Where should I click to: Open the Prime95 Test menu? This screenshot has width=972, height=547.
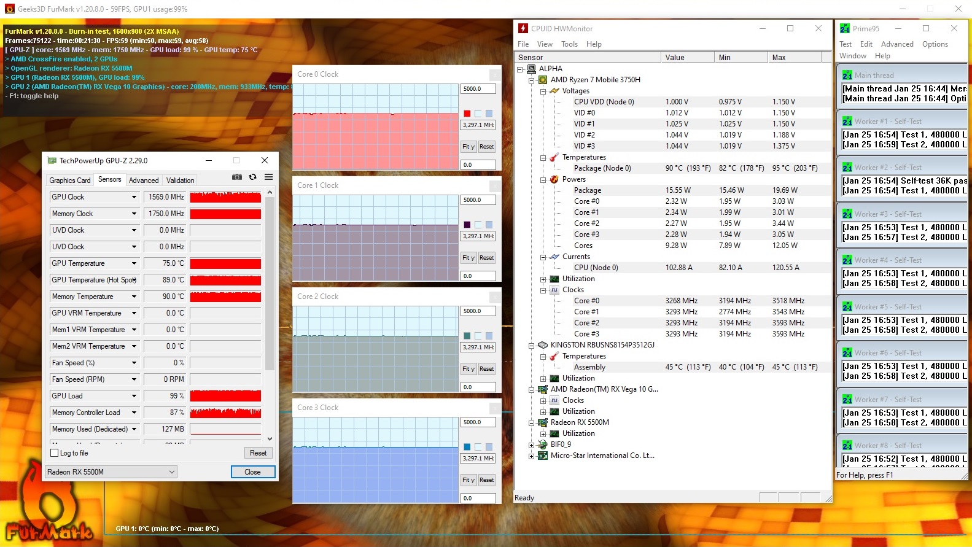(x=846, y=44)
